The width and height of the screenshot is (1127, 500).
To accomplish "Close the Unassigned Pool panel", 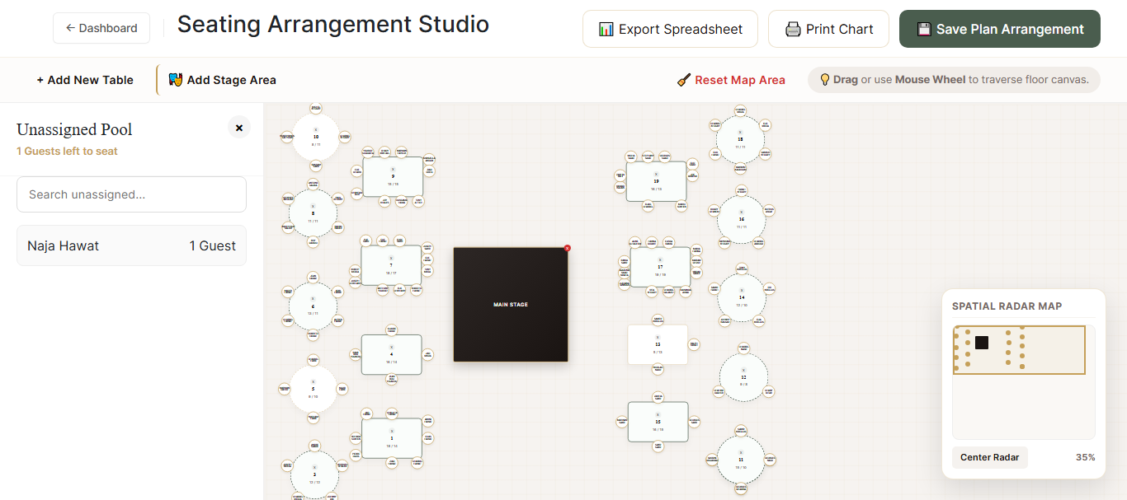I will [238, 128].
